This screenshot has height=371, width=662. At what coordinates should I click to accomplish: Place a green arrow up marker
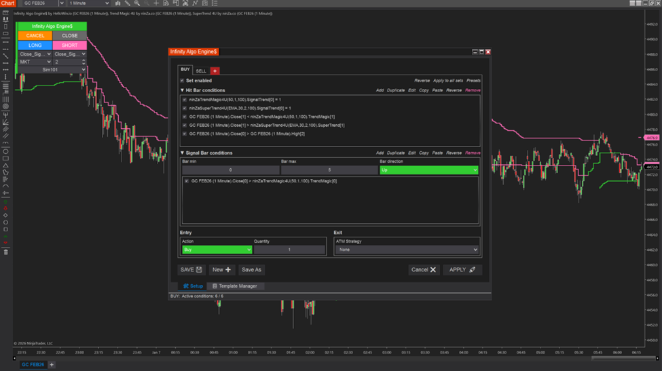tap(5, 202)
